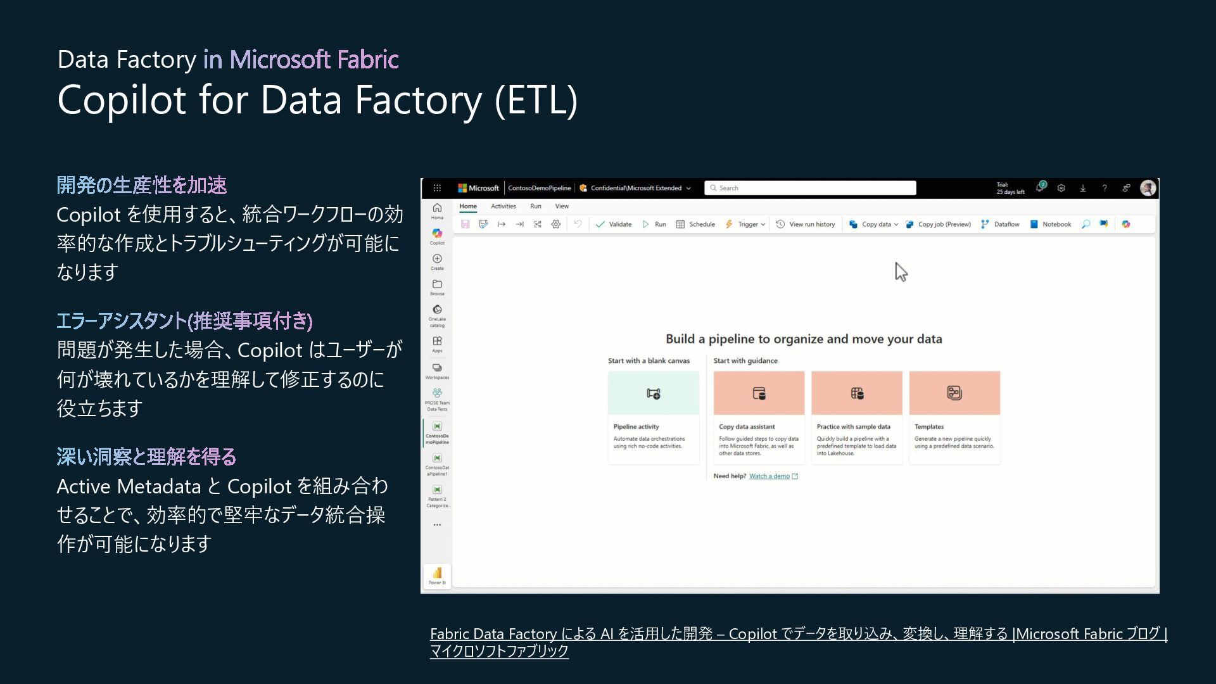The image size is (1216, 684).
Task: Select the Pipeline activity card
Action: (653, 417)
